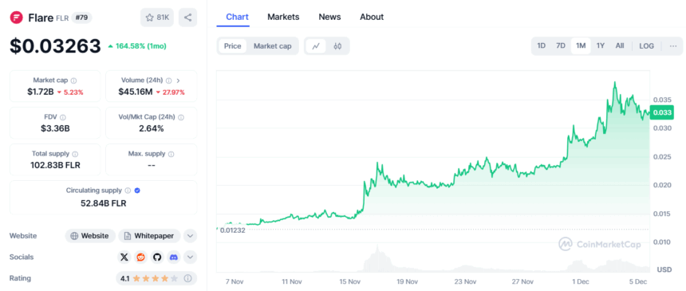The height and width of the screenshot is (291, 686).
Task: Click the verified badge beside Circulating supply
Action: pyautogui.click(x=137, y=191)
